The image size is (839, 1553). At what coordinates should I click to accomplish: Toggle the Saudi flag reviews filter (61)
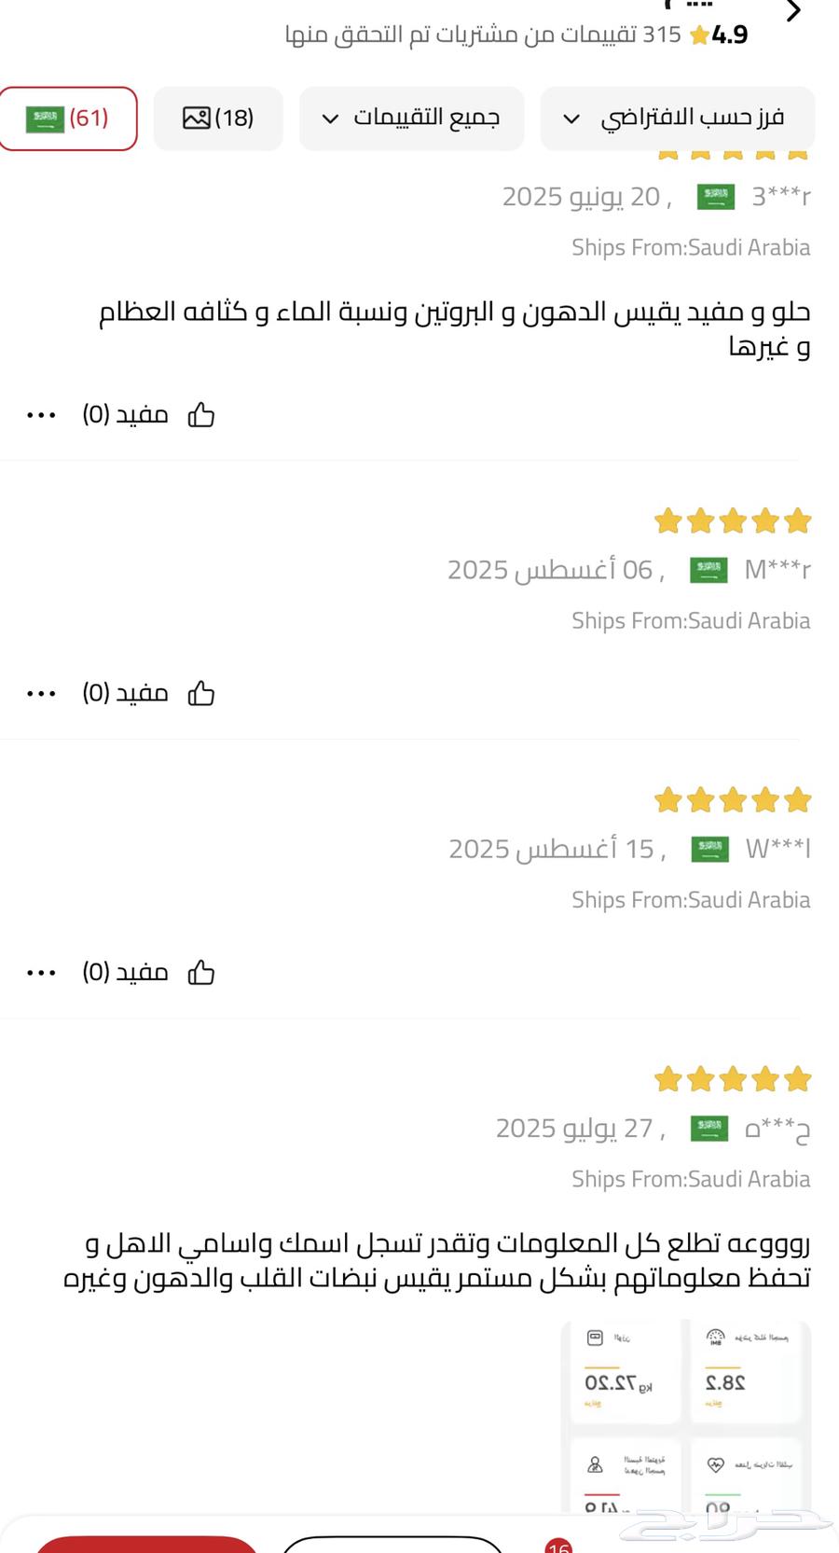(68, 118)
